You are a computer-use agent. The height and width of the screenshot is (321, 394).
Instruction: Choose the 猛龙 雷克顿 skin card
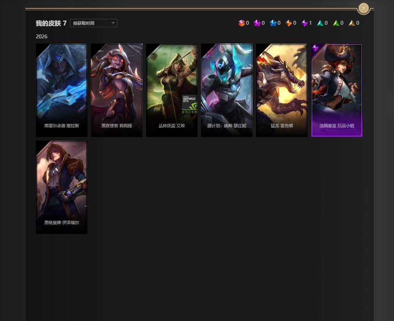pyautogui.click(x=282, y=90)
